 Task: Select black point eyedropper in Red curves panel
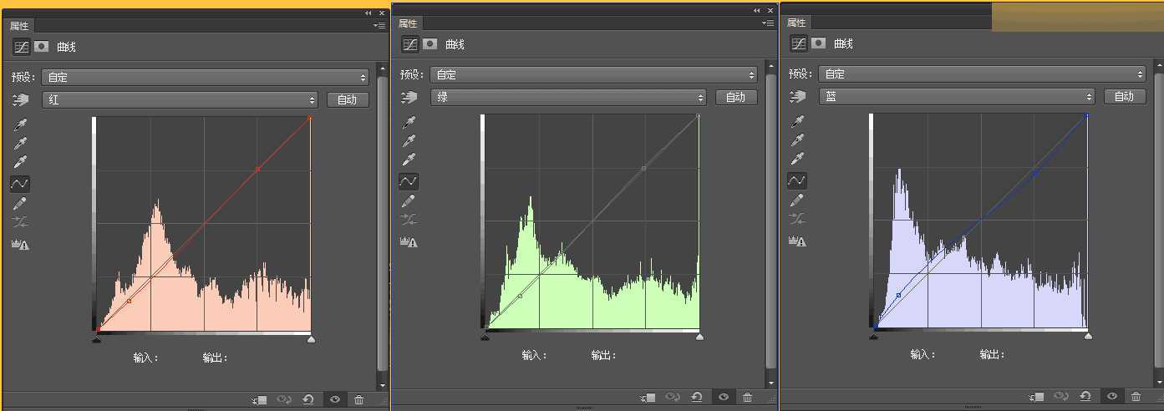21,125
